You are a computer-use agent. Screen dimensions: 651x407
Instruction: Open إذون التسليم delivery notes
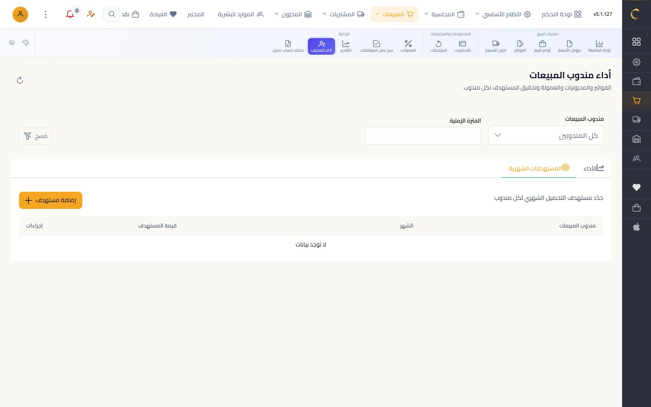click(495, 46)
